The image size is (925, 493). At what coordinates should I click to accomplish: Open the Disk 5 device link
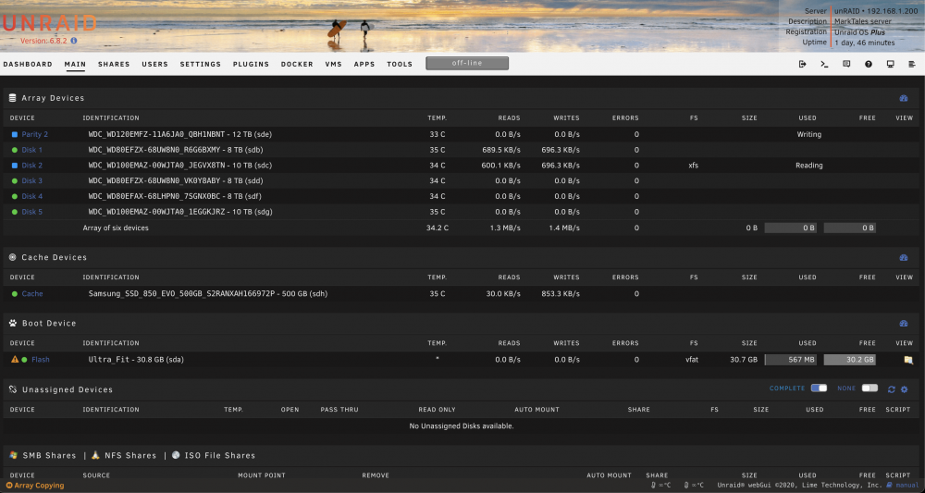point(31,212)
